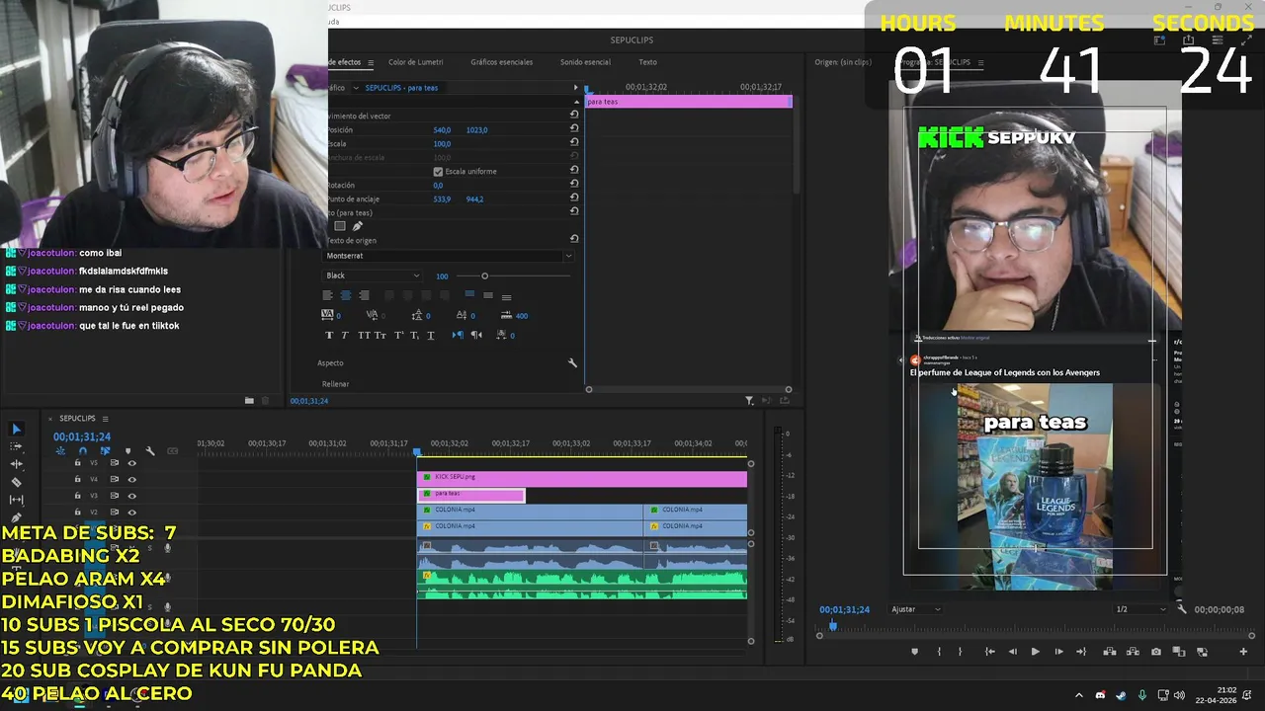Toggle faux bold text style

click(x=329, y=335)
